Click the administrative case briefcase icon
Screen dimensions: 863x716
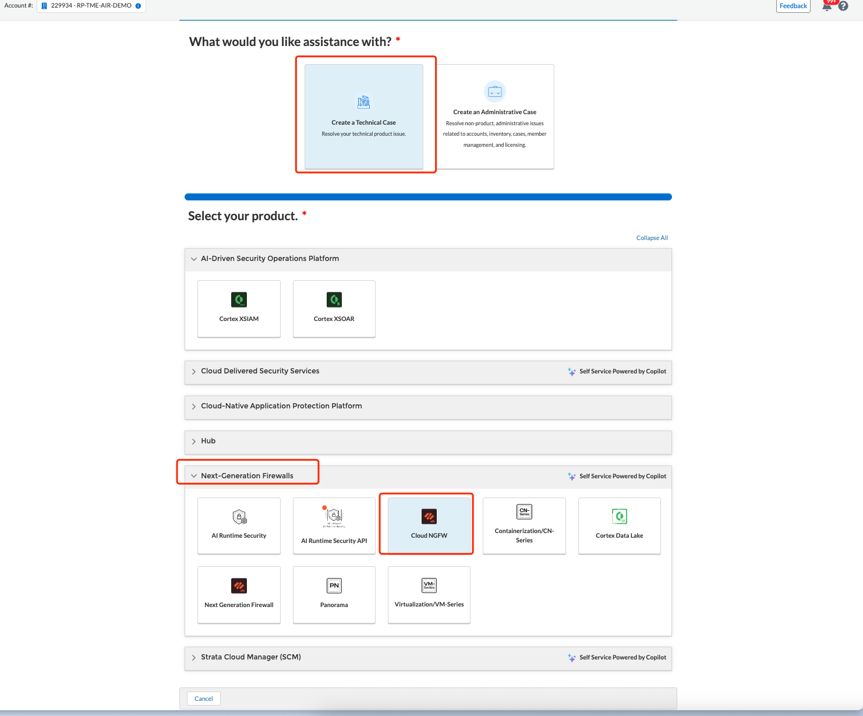pyautogui.click(x=495, y=91)
